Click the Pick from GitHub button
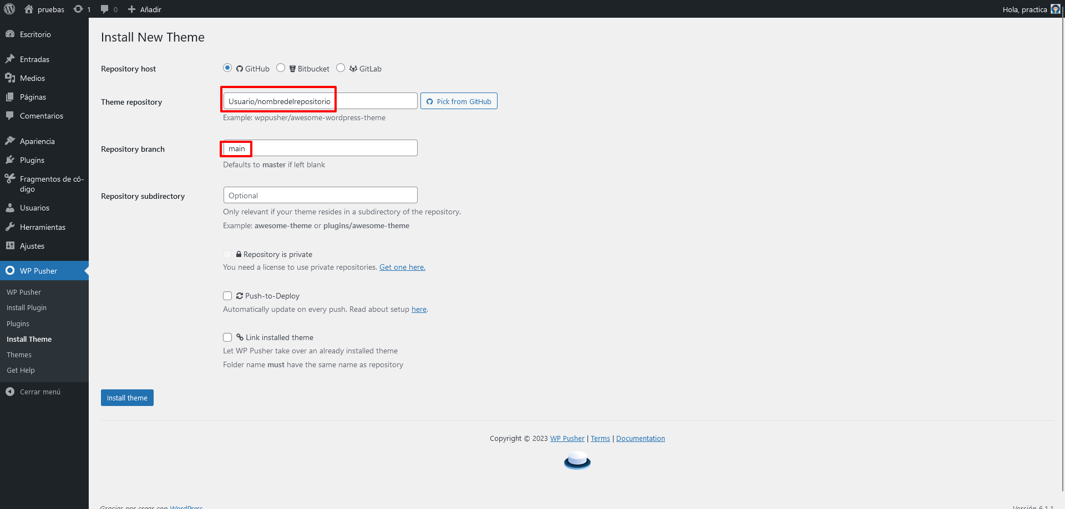 tap(459, 101)
